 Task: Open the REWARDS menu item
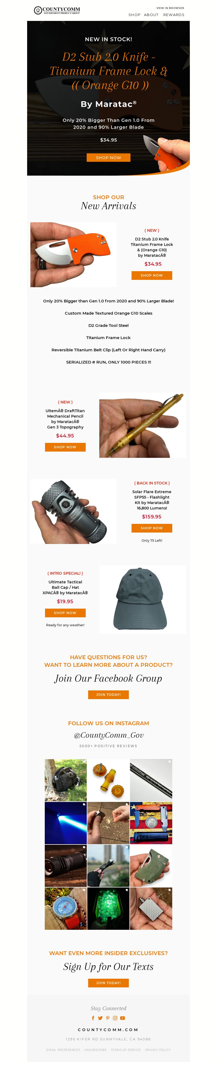click(x=174, y=15)
